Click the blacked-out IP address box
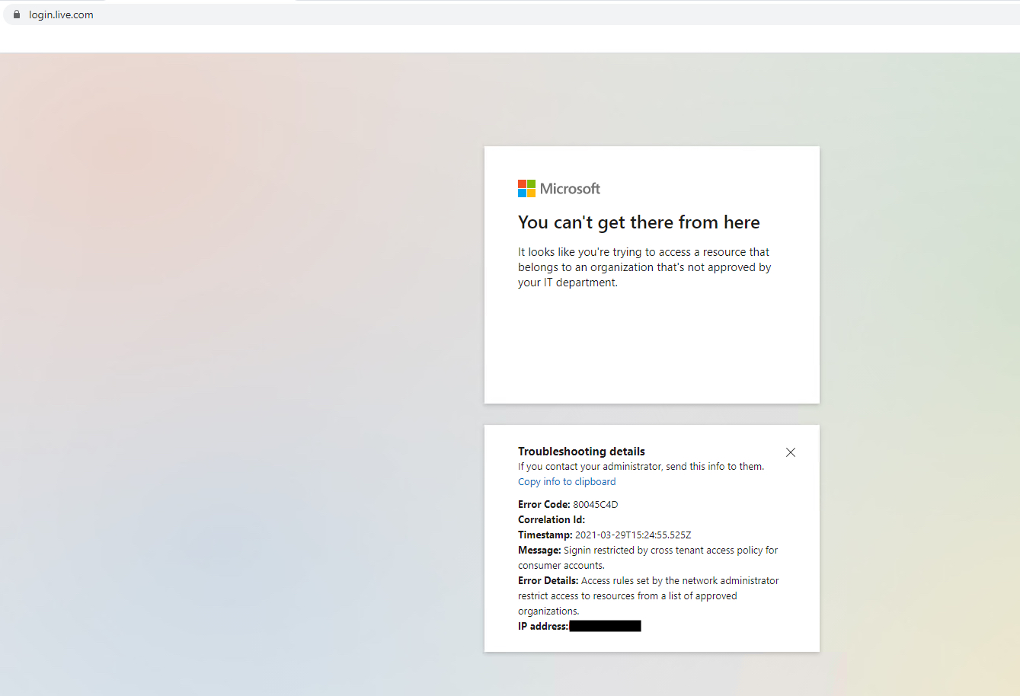This screenshot has width=1020, height=696. click(605, 626)
